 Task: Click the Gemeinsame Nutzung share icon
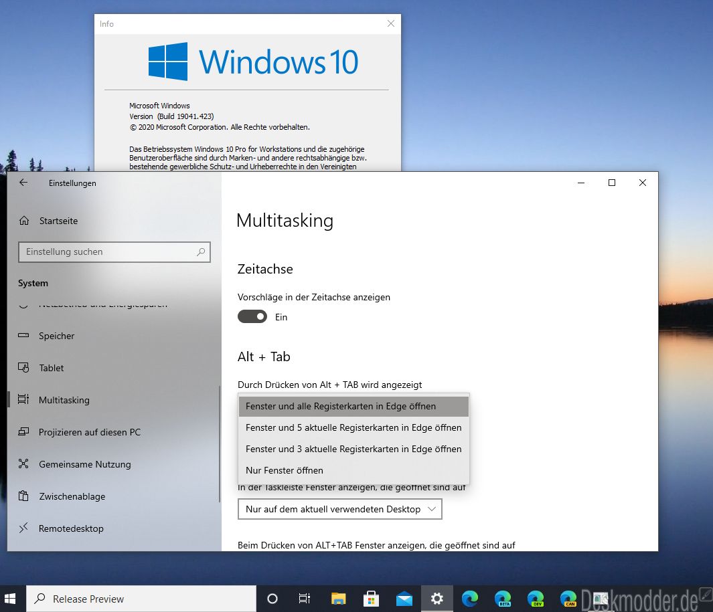[23, 464]
